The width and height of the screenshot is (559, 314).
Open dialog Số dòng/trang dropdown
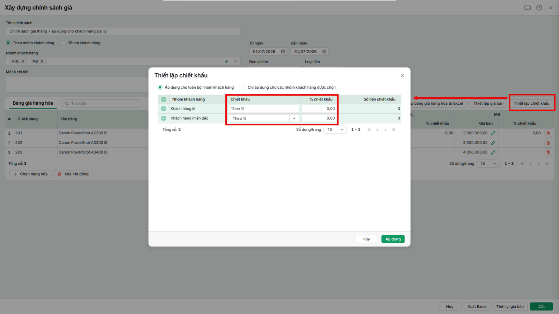[335, 130]
